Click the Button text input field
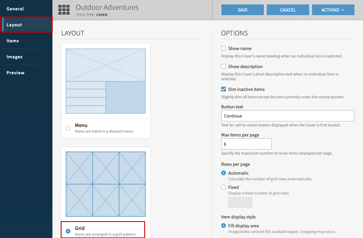Image resolution: width=363 pixels, height=238 pixels. 287,116
